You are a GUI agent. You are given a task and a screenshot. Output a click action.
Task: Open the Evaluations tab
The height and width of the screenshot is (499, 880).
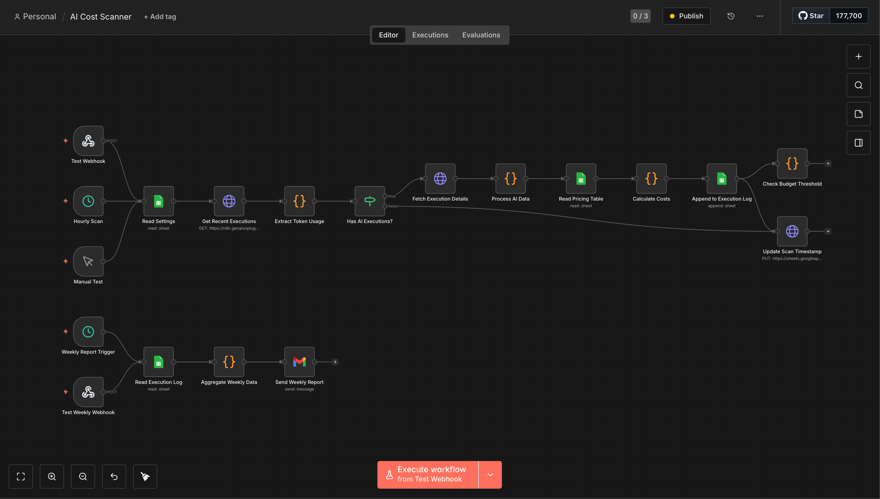coord(481,35)
